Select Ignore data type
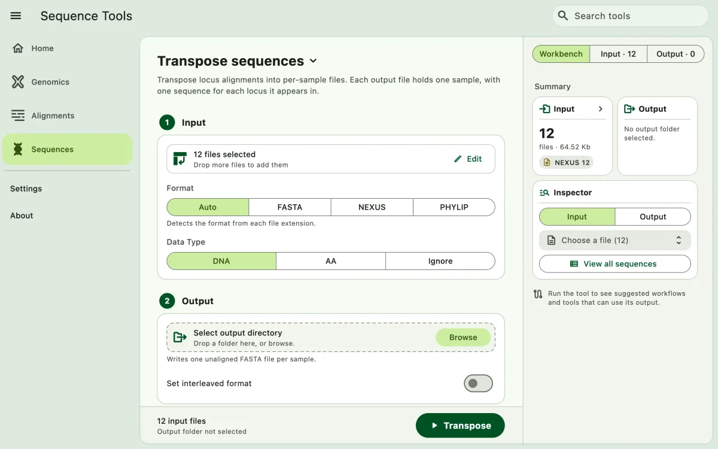 [440, 261]
